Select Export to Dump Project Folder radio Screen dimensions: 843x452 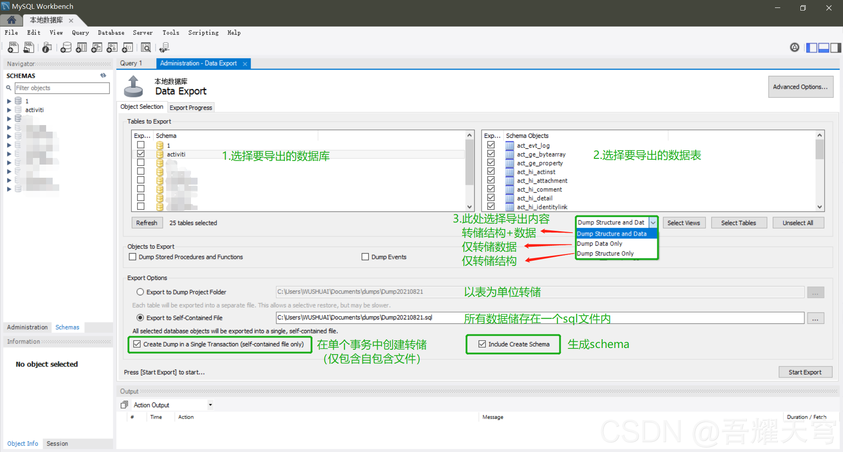pos(140,292)
